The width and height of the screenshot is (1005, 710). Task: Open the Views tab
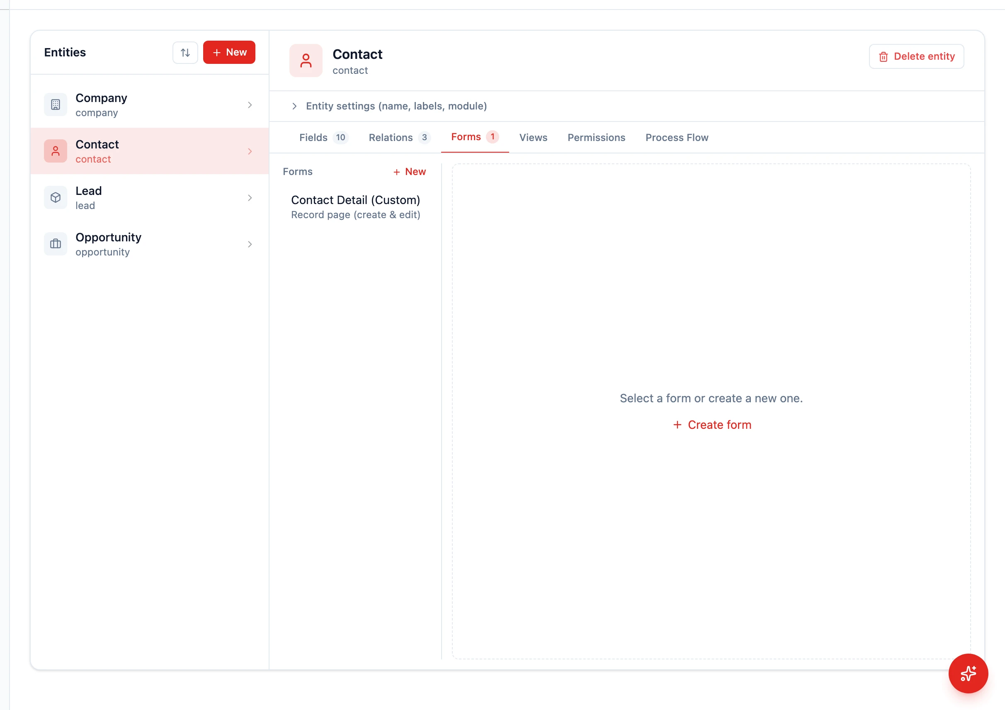(x=533, y=137)
